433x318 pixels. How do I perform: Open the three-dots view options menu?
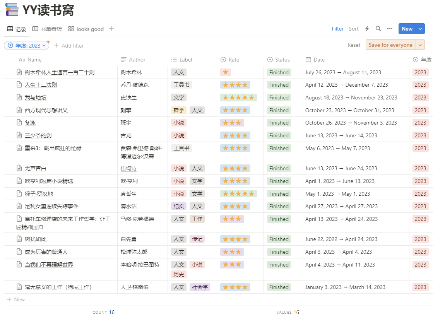[x=390, y=28]
